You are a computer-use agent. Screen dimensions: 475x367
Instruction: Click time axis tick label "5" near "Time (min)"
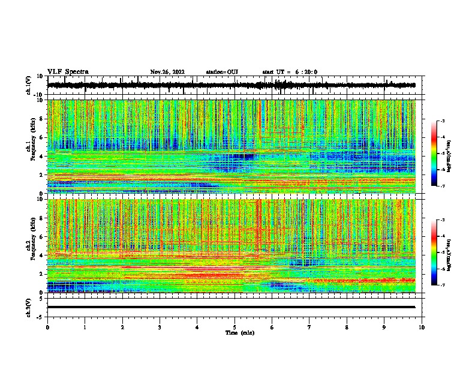click(x=235, y=327)
